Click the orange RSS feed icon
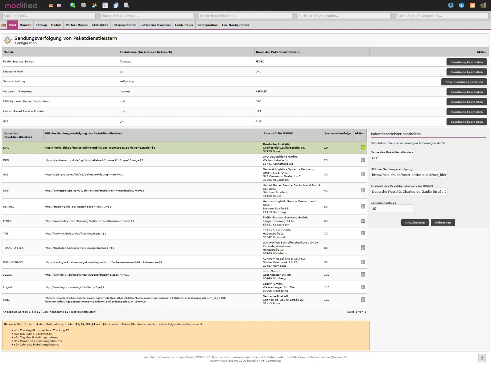This screenshot has width=491, height=370. tap(472, 5)
